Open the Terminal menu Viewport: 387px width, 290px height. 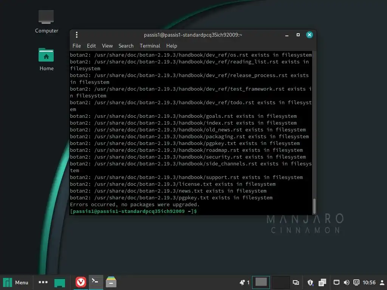[x=150, y=46]
